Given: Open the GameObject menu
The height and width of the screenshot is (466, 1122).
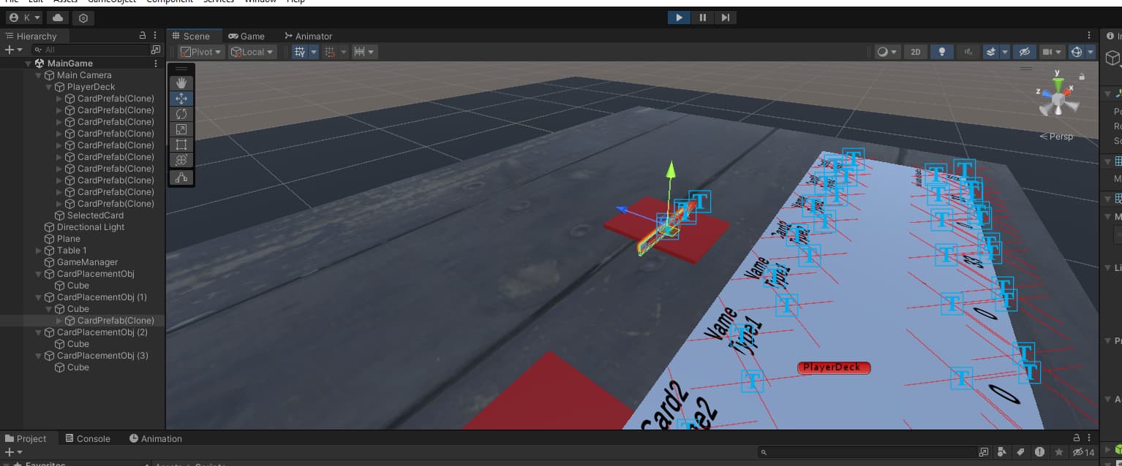Looking at the screenshot, I should tap(110, 1).
